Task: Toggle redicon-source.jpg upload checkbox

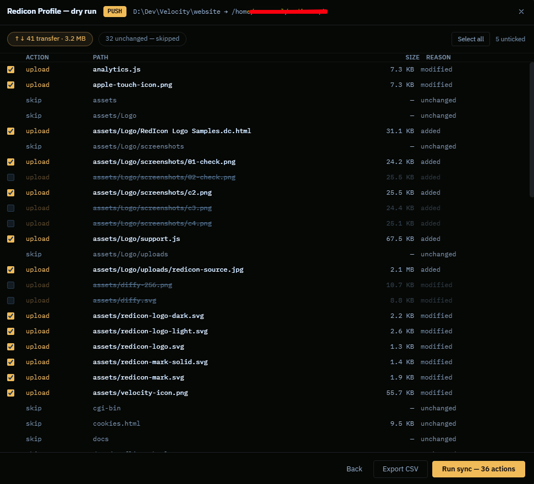Action: tap(11, 269)
